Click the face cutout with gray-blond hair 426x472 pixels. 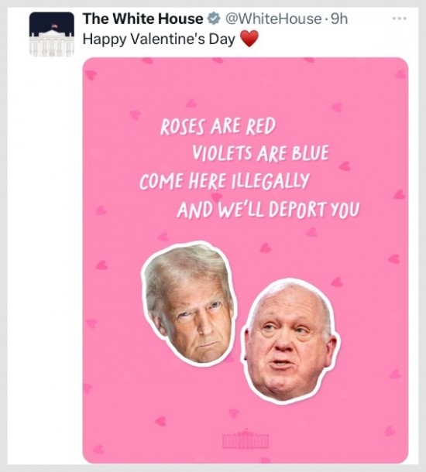click(x=189, y=303)
